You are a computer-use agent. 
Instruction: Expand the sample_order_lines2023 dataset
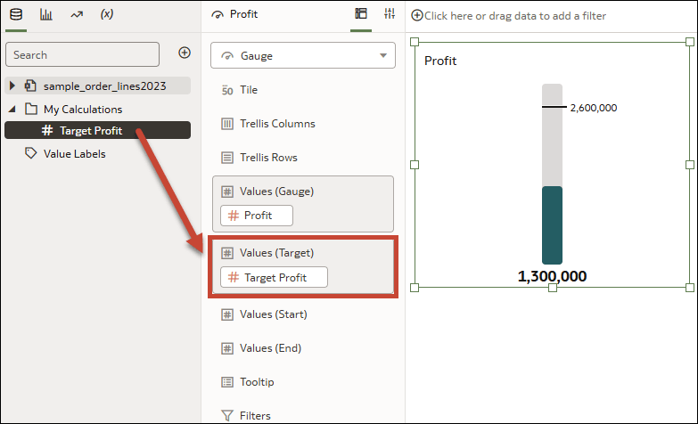12,86
